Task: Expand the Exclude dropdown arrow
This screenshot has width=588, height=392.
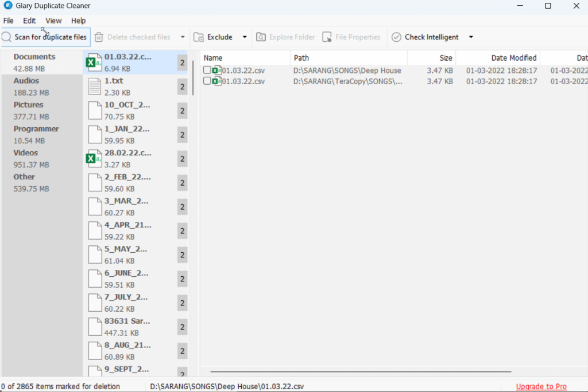Action: [245, 37]
